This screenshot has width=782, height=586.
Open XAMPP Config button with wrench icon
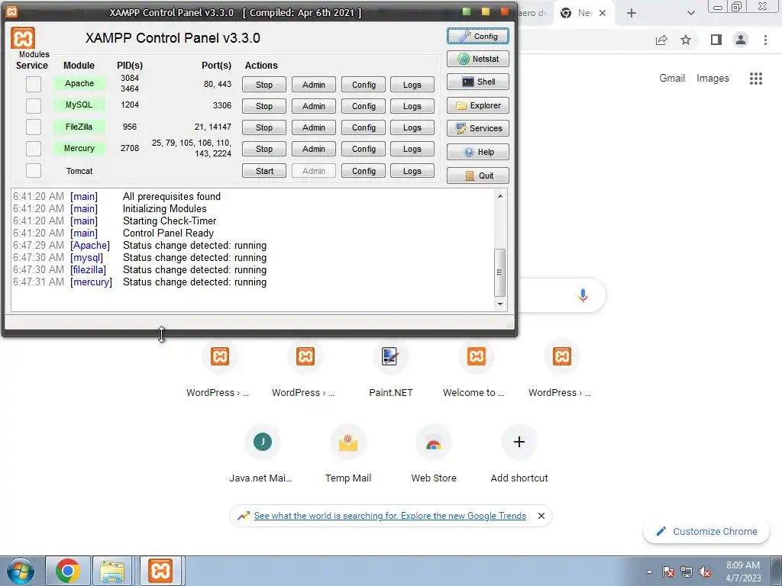click(x=478, y=37)
